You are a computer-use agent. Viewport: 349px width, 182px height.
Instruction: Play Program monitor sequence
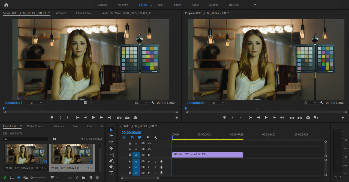[266, 117]
